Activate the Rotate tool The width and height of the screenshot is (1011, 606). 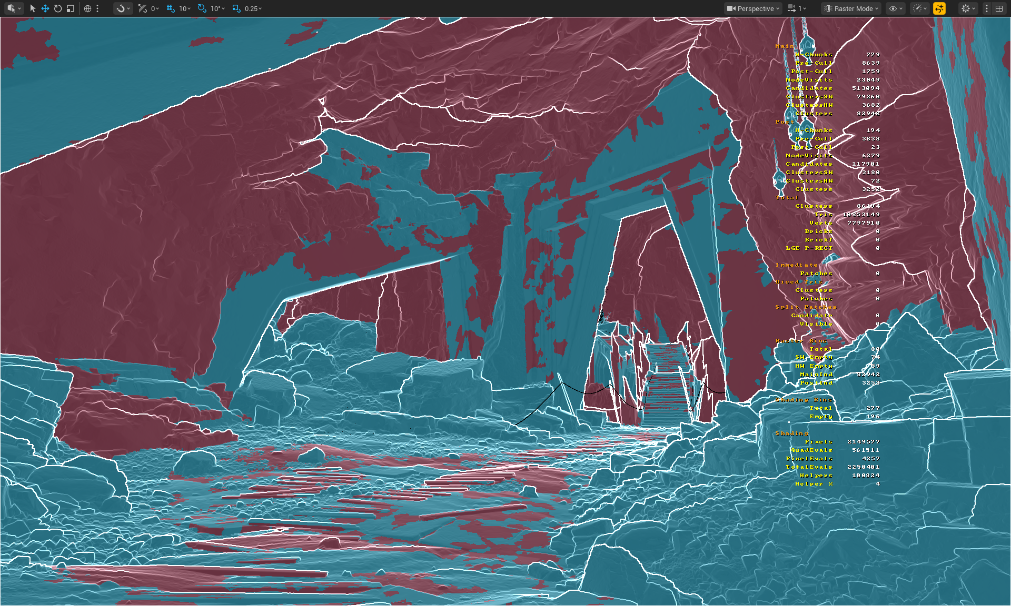pos(58,8)
